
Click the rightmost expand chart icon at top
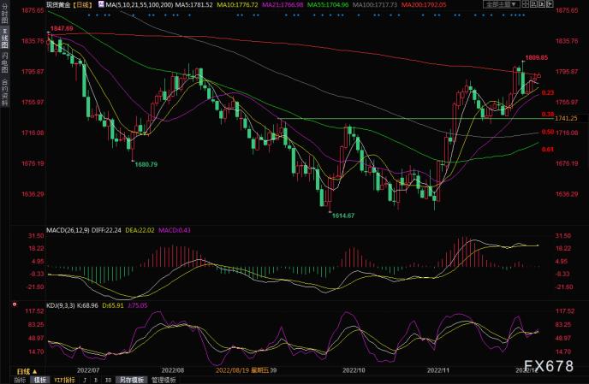[550, 4]
